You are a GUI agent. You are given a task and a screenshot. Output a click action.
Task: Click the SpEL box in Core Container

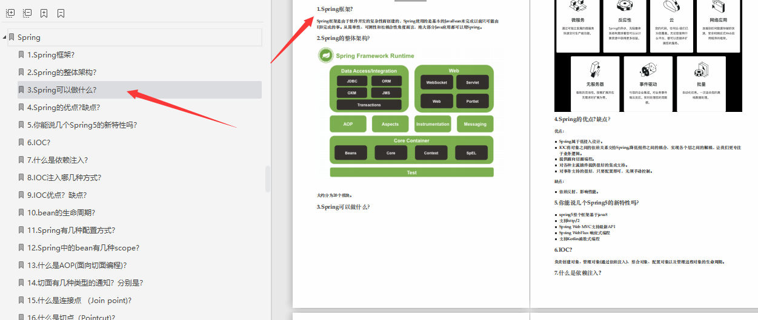click(x=471, y=153)
